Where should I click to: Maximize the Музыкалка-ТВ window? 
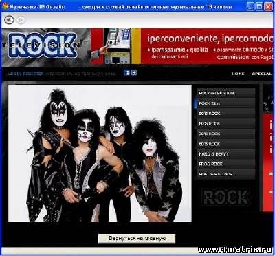[259, 6]
